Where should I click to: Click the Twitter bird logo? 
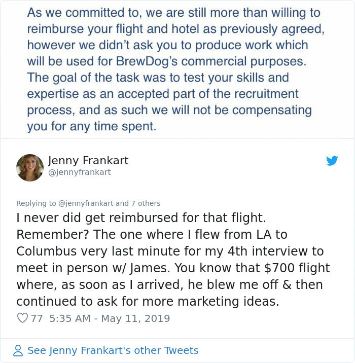332,161
